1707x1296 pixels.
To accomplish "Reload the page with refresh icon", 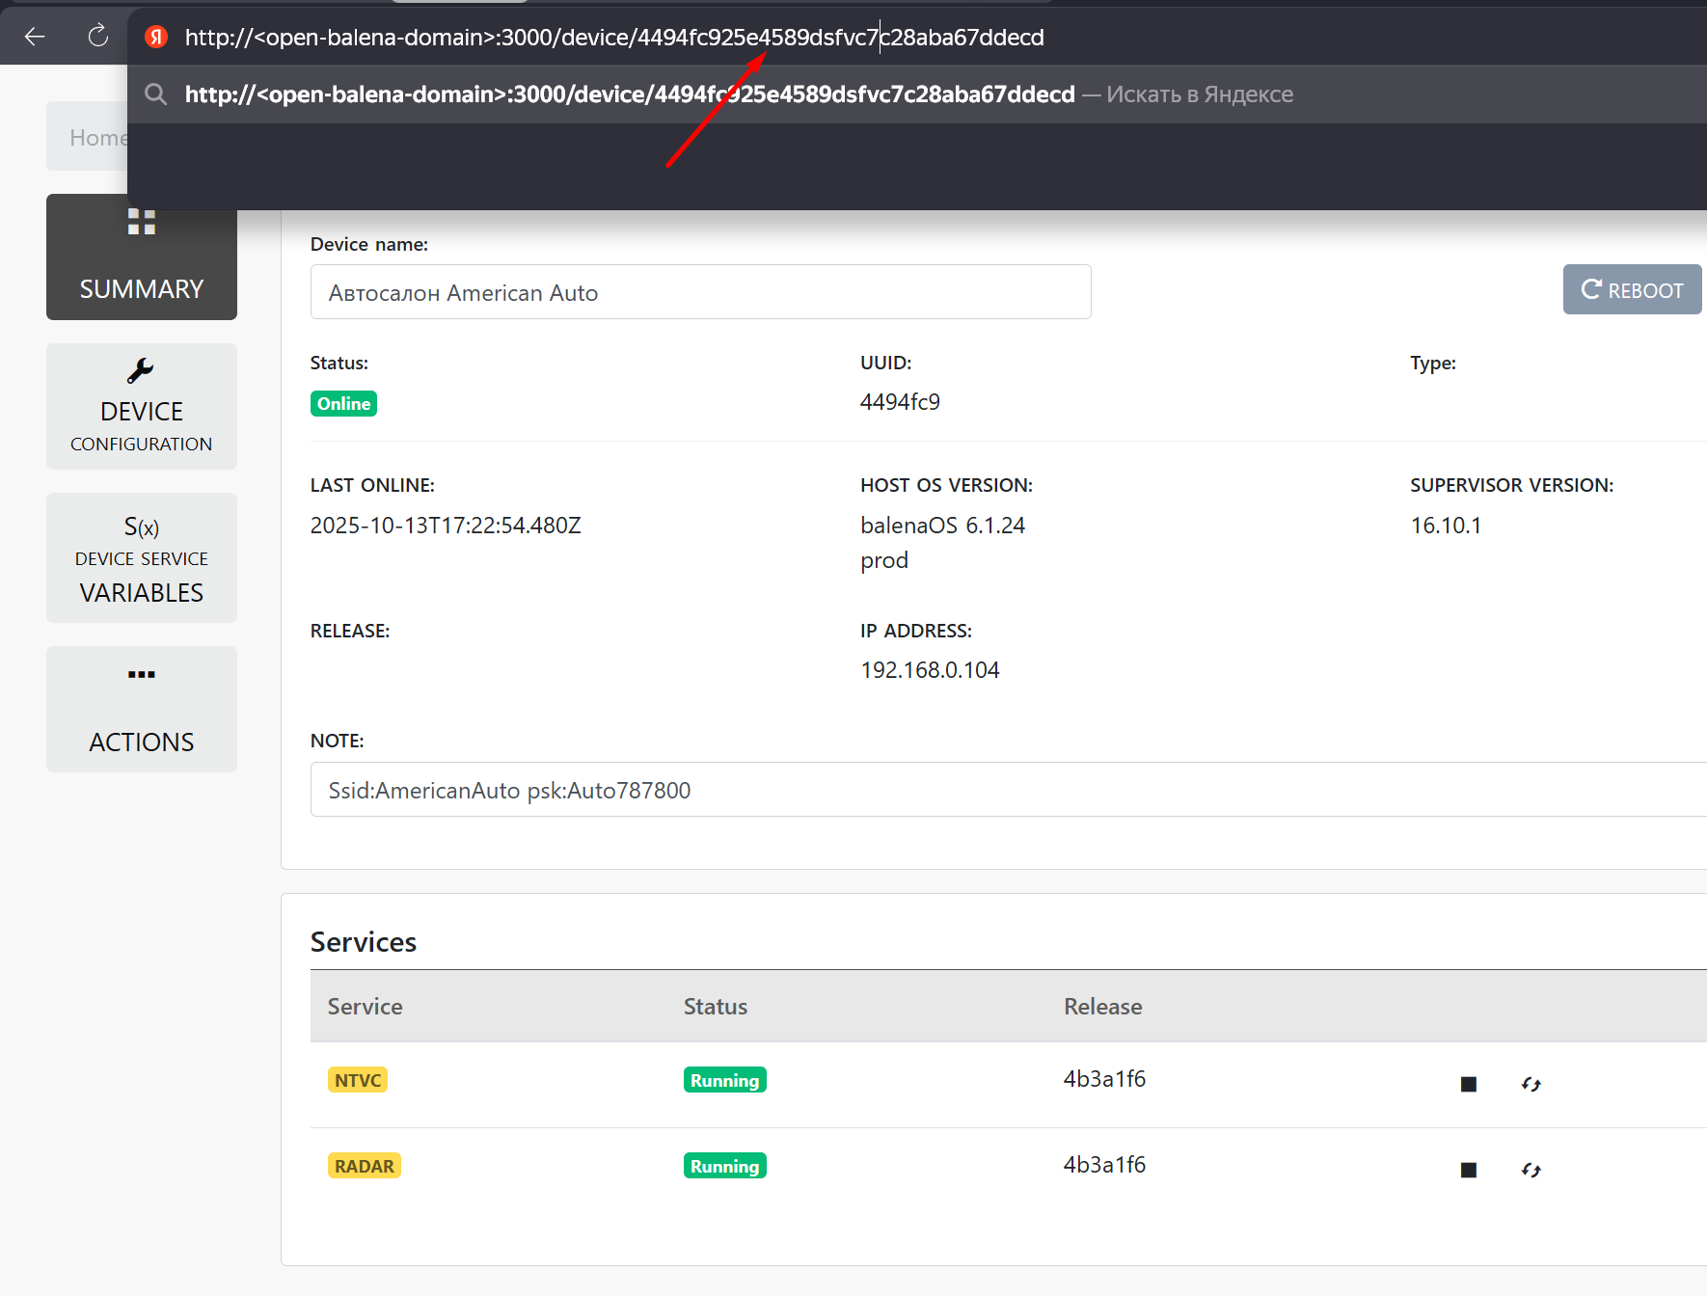I will (x=97, y=37).
